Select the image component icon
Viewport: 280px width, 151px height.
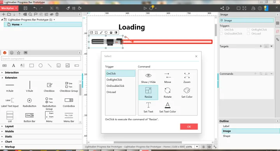68,66
